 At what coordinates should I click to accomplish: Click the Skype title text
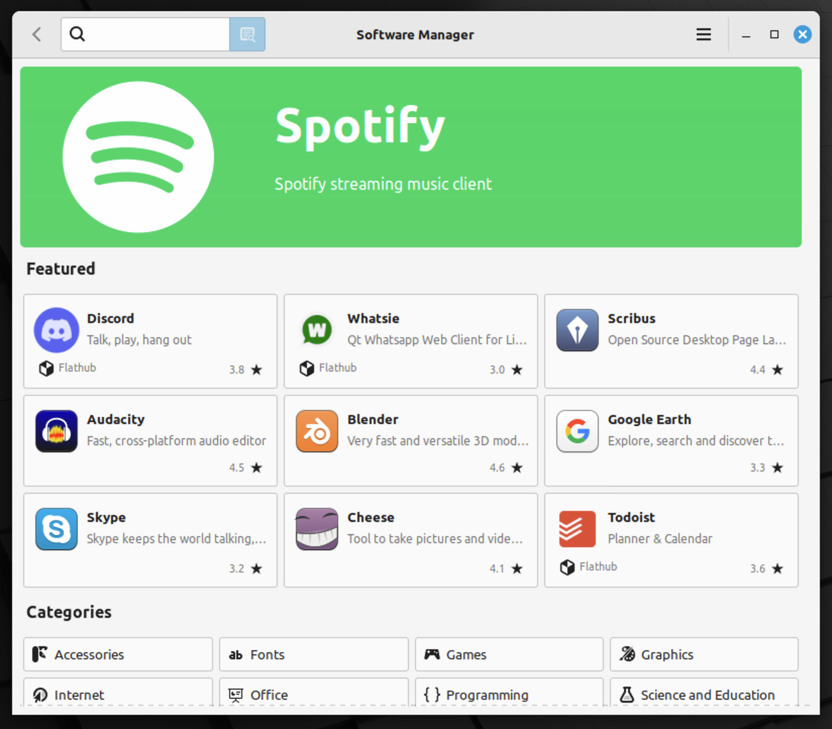tap(107, 517)
